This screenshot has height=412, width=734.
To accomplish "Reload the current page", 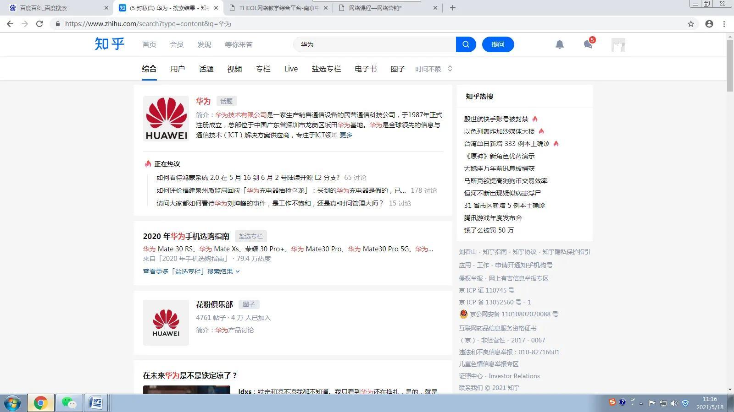I will coord(39,24).
